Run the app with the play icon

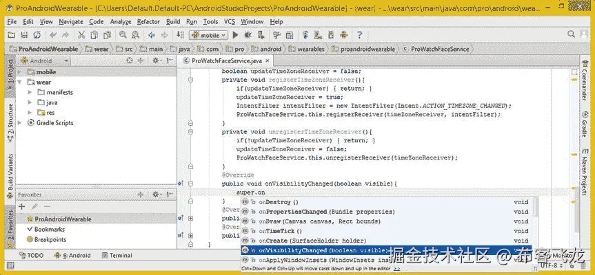(235, 35)
